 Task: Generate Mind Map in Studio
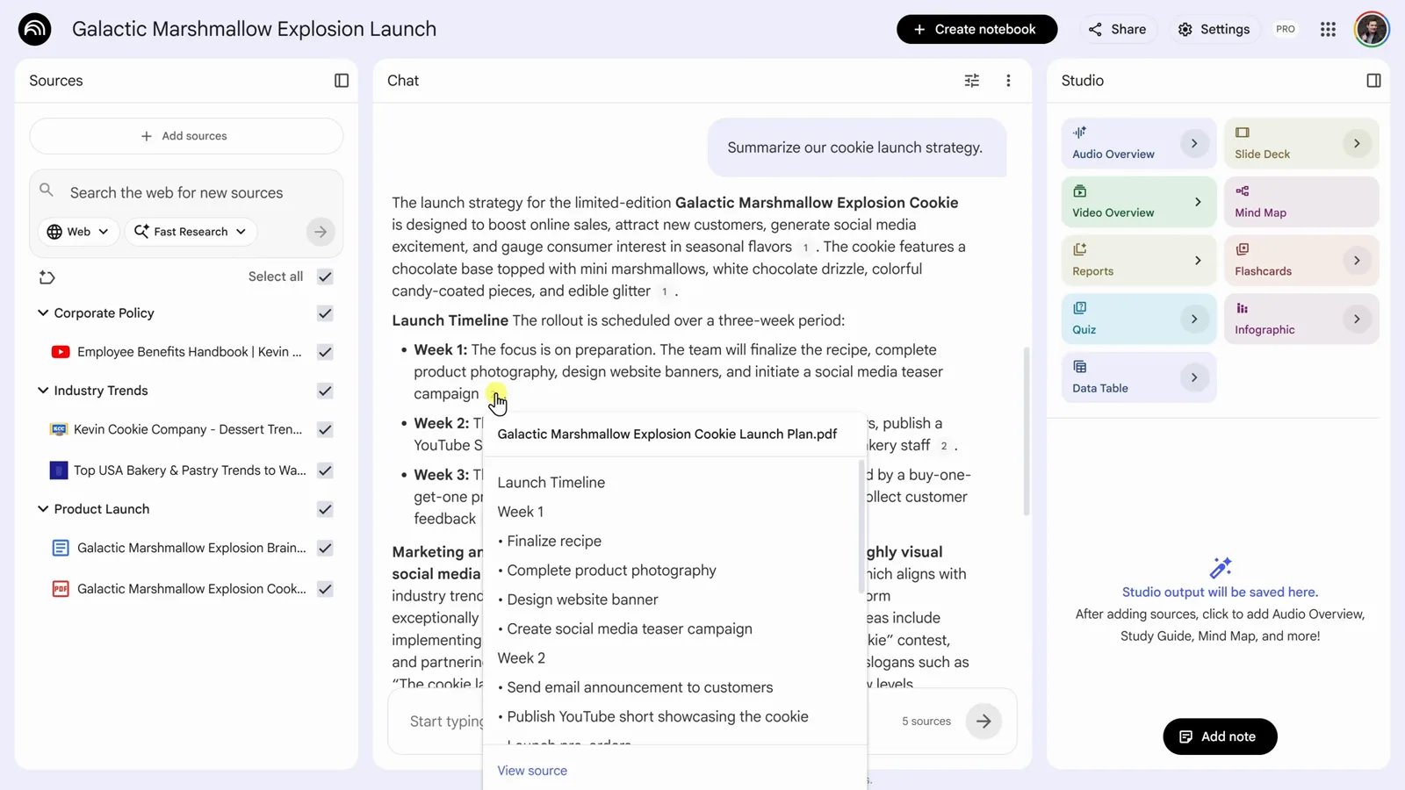tap(1301, 202)
